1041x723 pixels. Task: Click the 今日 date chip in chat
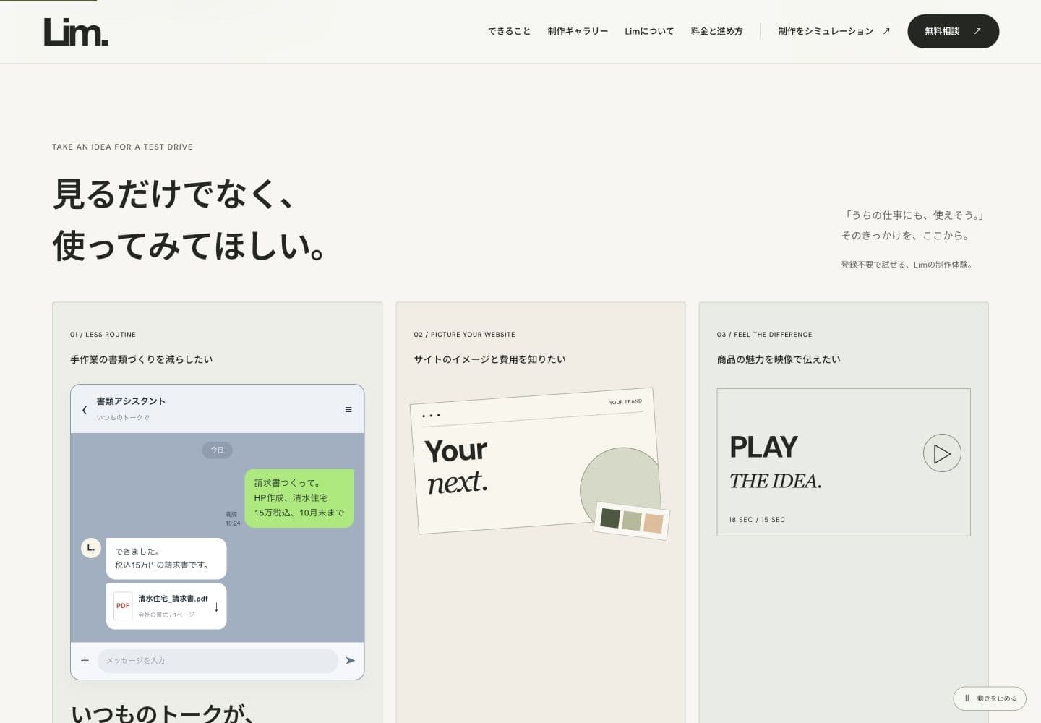pos(217,450)
